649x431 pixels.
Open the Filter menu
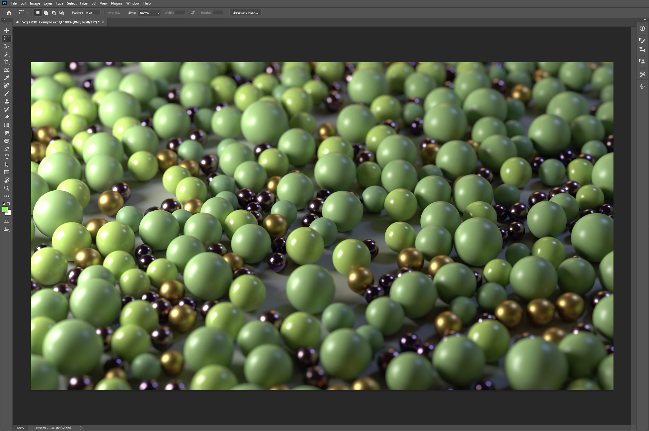84,3
